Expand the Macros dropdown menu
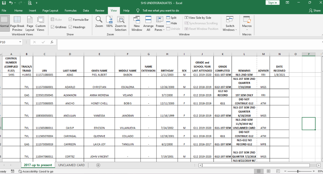Screen dimensions: 323x174 [x=247, y=30]
